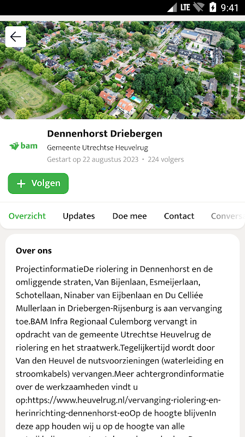Viewport: 245px width, 437px height.
Task: Click the plus icon on Volgen
Action: pyautogui.click(x=21, y=184)
